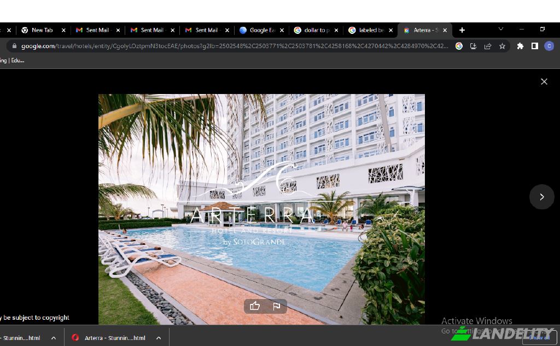The width and height of the screenshot is (560, 346).
Task: Click the Google icon in the address bar
Action: pos(459,46)
